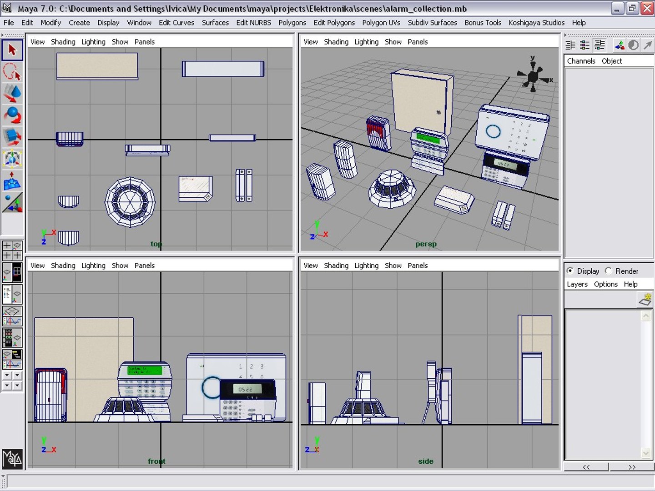Viewport: 655px width, 491px height.
Task: Open the Create menu
Action: (79, 23)
